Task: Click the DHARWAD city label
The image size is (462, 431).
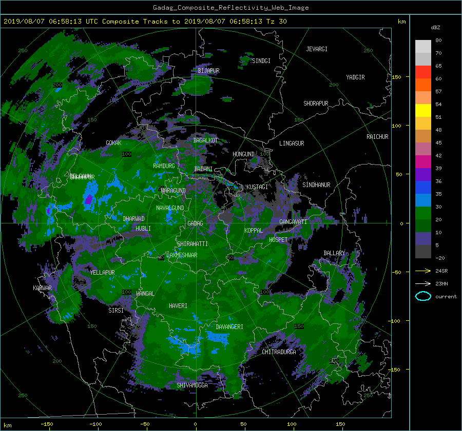Action: click(134, 219)
